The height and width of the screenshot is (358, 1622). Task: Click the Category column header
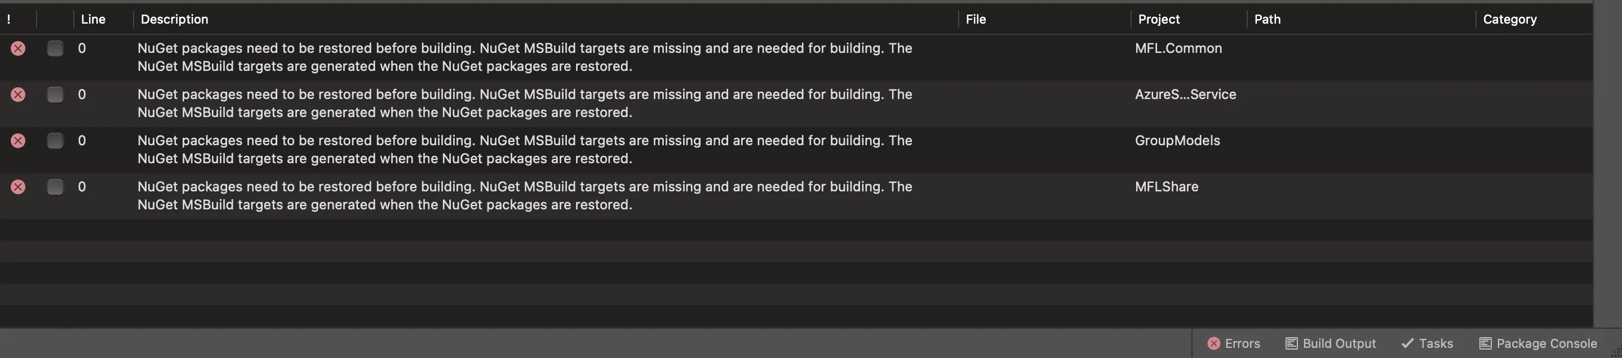tap(1509, 20)
